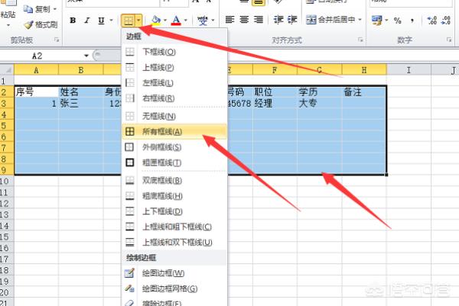
Task: Toggle Bold formatting button
Action: click(x=73, y=20)
